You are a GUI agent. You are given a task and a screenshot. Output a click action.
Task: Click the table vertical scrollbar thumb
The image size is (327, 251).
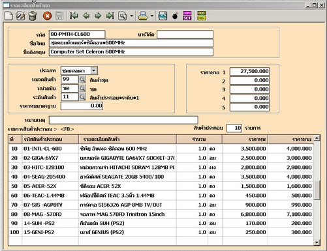317,190
